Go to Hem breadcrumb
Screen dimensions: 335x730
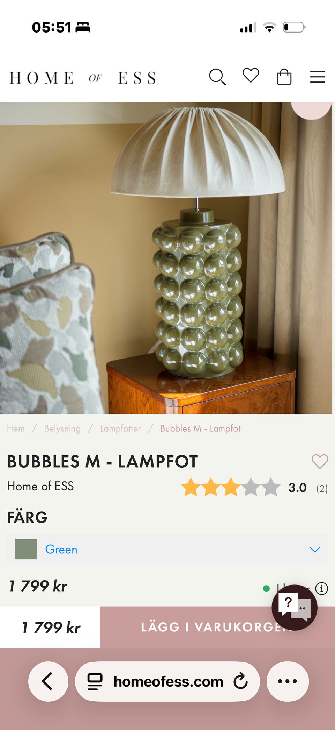pyautogui.click(x=16, y=428)
